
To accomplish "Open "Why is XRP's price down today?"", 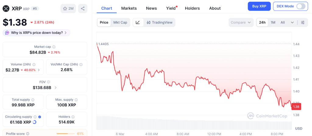I will pyautogui.click(x=37, y=33).
